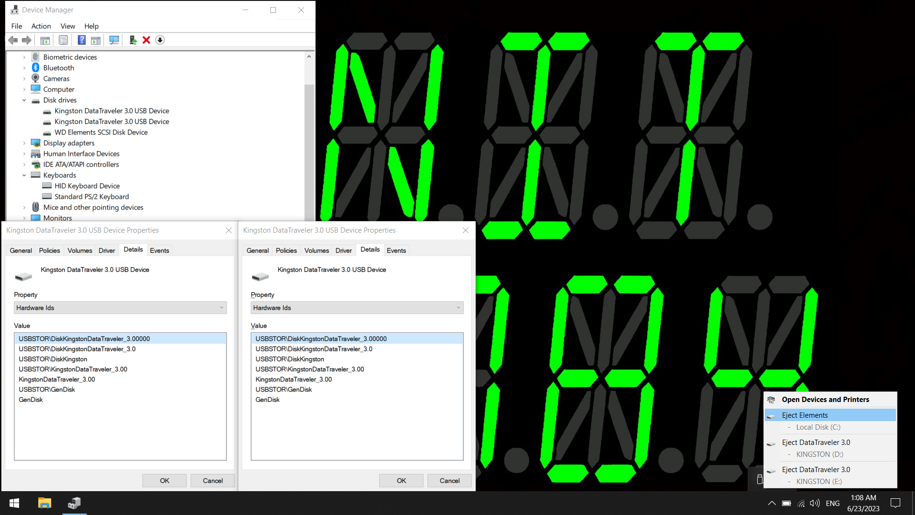Open the notification center icon
This screenshot has width=915, height=515.
895,504
